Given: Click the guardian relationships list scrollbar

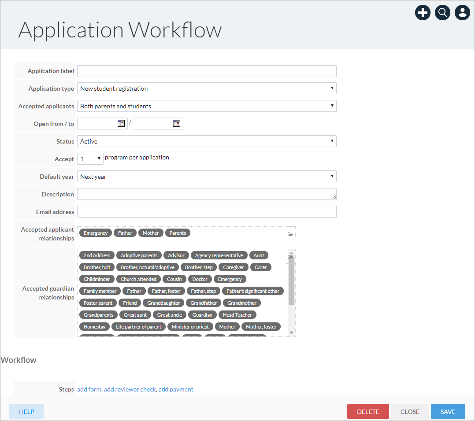Looking at the screenshot, I should tap(291, 281).
